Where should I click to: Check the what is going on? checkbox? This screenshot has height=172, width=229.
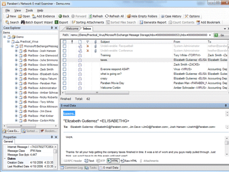coord(64,74)
